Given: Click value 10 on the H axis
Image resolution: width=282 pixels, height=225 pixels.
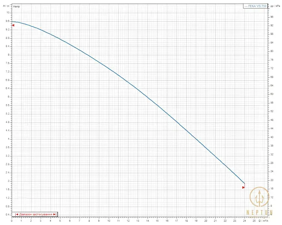Looking at the screenshot, I should pyautogui.click(x=8, y=13).
